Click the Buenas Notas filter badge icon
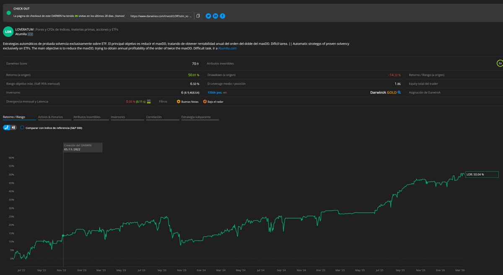This screenshot has height=275, width=503. [179, 101]
